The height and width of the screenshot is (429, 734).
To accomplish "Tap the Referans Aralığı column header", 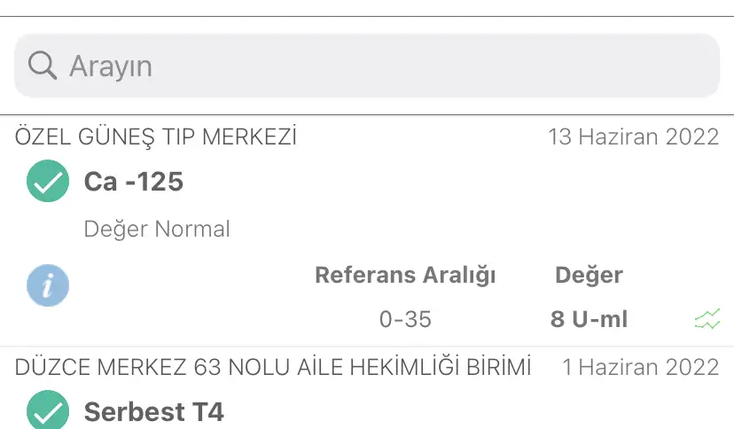I will 405,275.
